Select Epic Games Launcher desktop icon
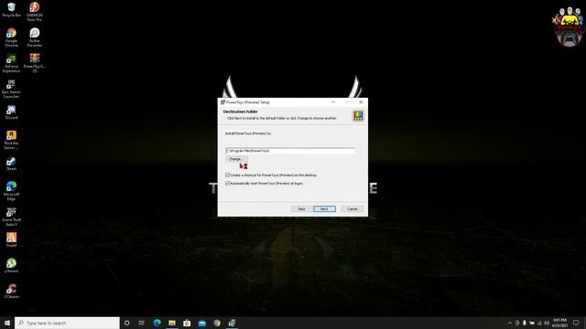586x329 pixels. (11, 89)
